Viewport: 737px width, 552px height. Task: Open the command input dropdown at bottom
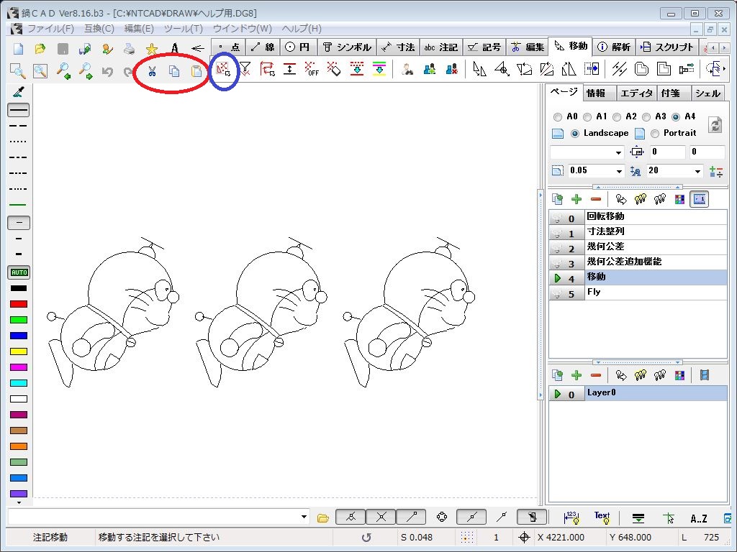(304, 517)
